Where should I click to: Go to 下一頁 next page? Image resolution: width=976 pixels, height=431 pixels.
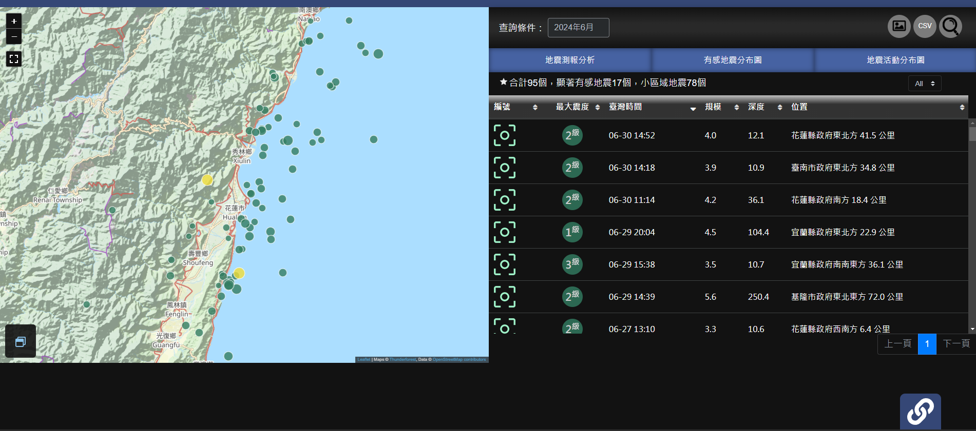tap(956, 344)
